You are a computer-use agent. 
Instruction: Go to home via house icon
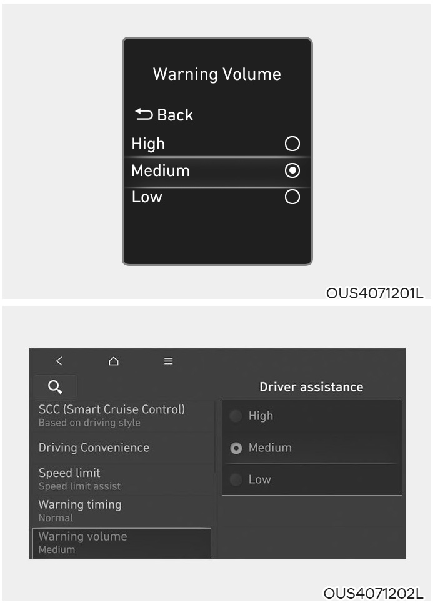pyautogui.click(x=114, y=361)
